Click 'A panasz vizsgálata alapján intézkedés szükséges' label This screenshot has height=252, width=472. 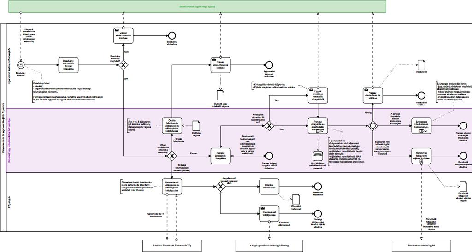pos(396,118)
